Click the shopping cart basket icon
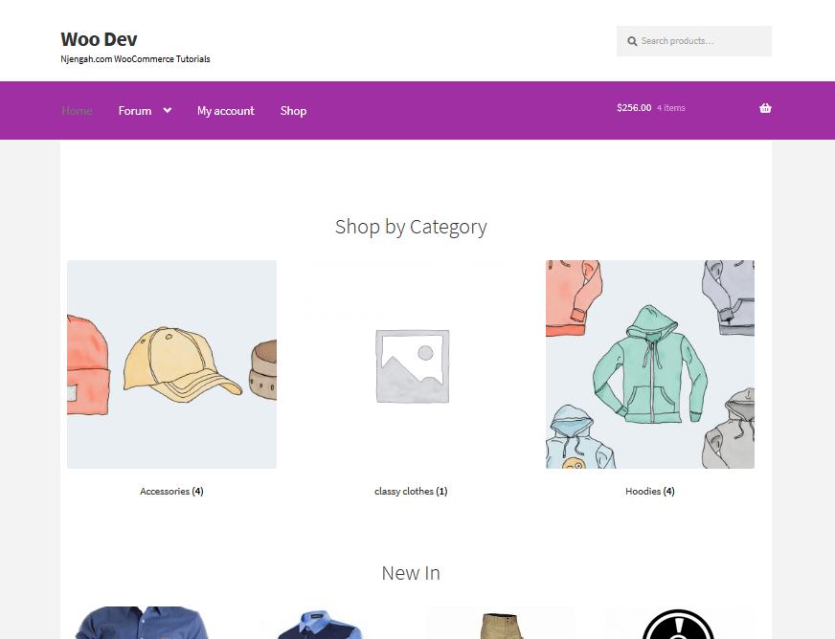The height and width of the screenshot is (639, 835). coord(765,108)
